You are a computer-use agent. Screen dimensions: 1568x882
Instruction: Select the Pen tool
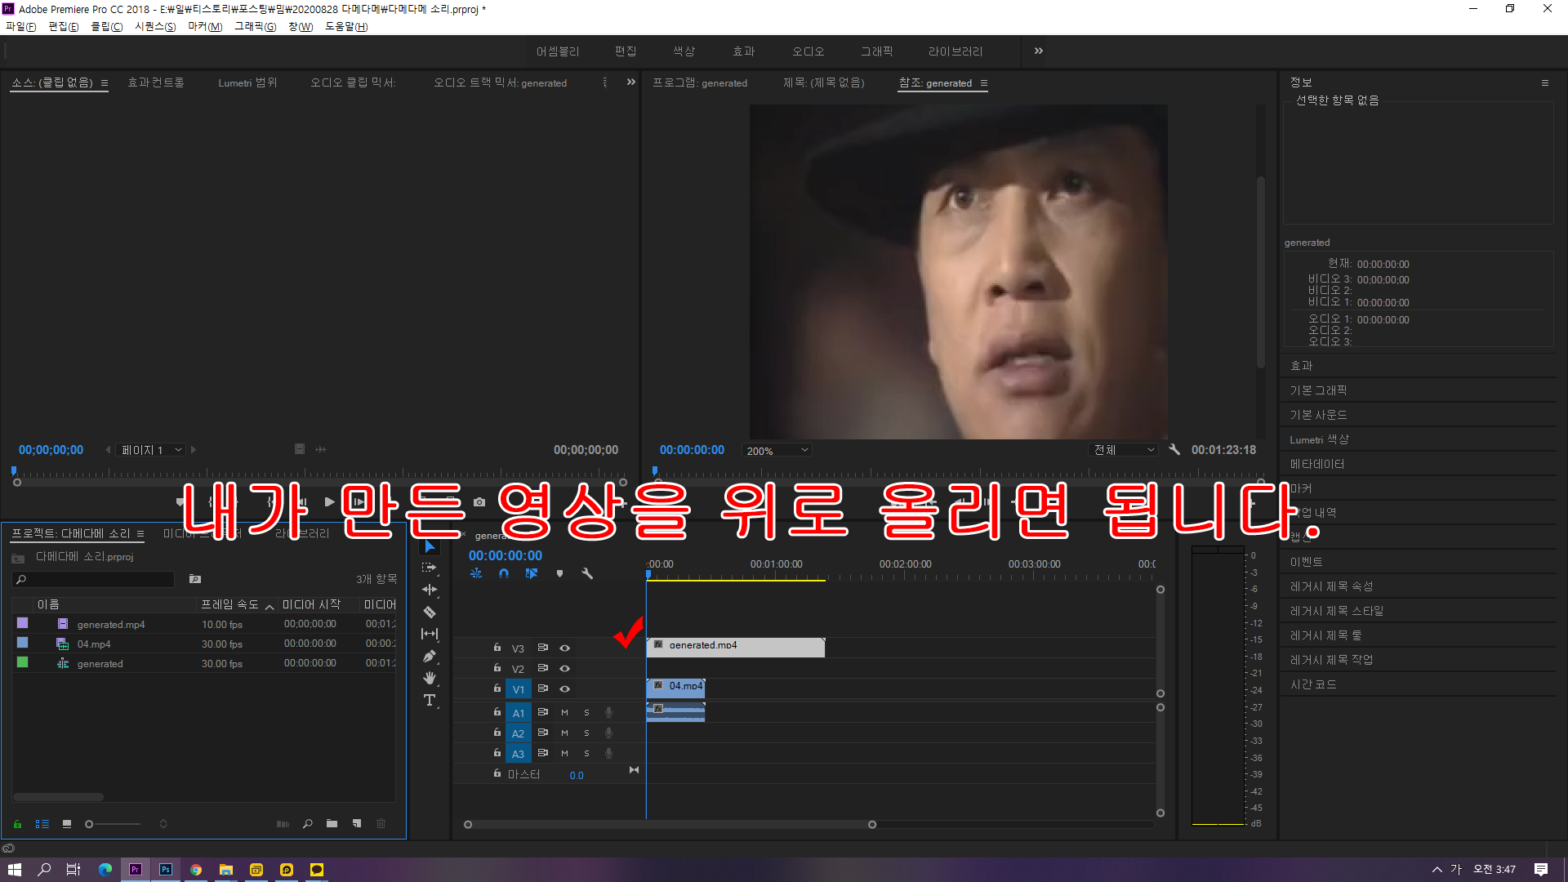pos(430,656)
